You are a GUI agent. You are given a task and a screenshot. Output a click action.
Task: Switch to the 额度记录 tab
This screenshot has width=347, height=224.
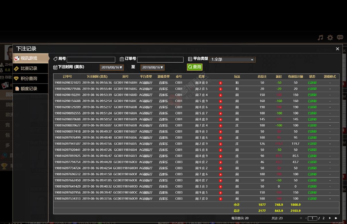point(30,89)
